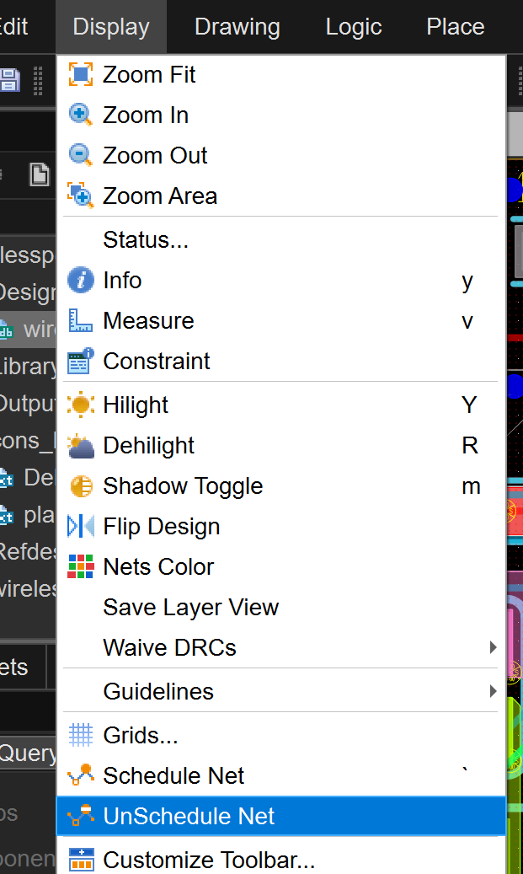Expand the Guidelines submenu
The height and width of the screenshot is (874, 523).
(158, 691)
